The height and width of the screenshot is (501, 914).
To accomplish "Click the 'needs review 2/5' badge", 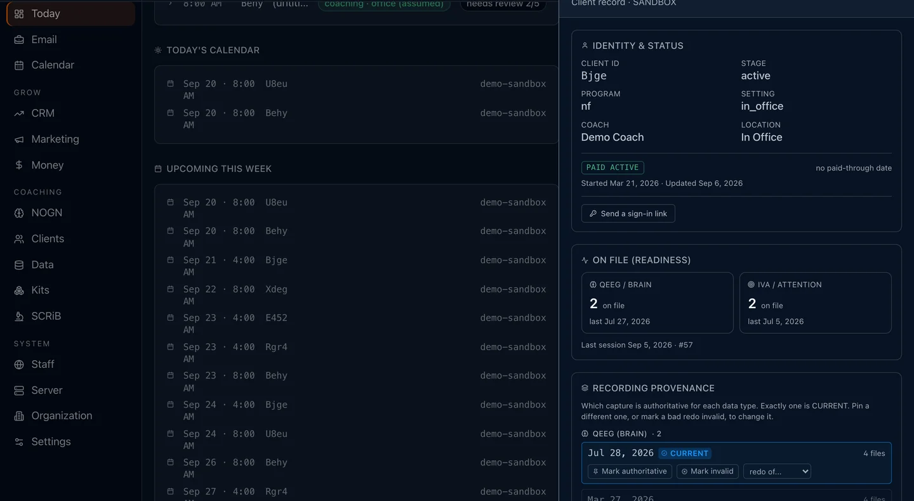I will pyautogui.click(x=503, y=5).
